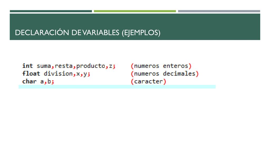Image resolution: width=270 pixels, height=152 pixels.
Task: Click the '(numeros enteros)' comment
Action: point(161,66)
